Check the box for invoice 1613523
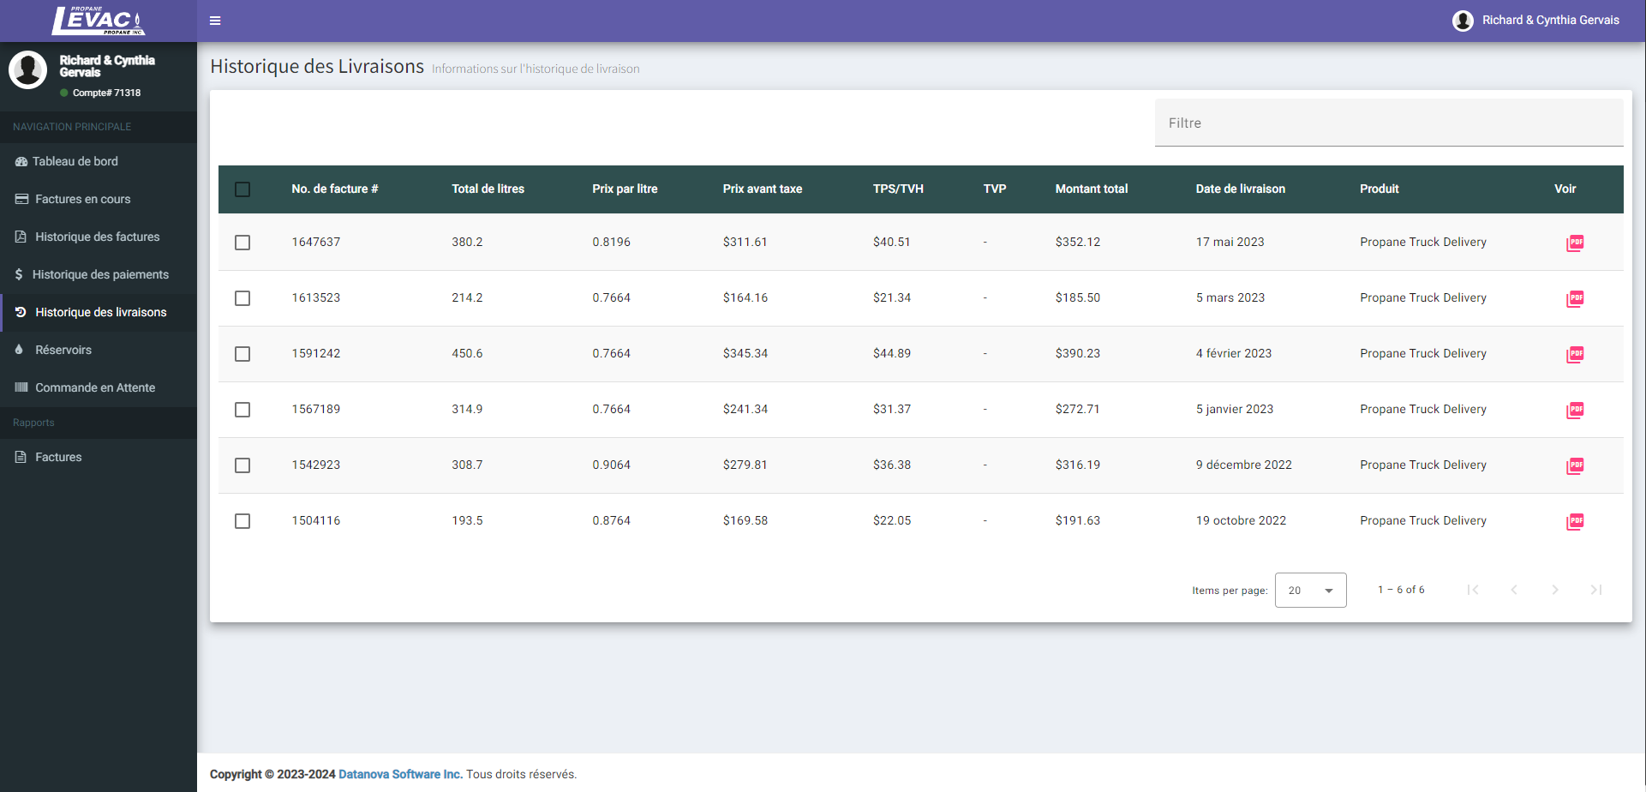Image resolution: width=1646 pixels, height=792 pixels. point(242,298)
